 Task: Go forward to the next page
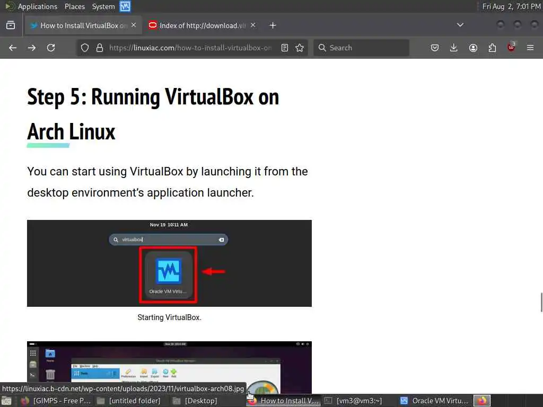[x=32, y=48]
